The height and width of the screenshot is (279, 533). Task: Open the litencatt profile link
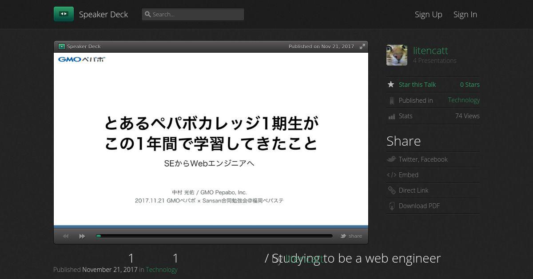pyautogui.click(x=430, y=50)
